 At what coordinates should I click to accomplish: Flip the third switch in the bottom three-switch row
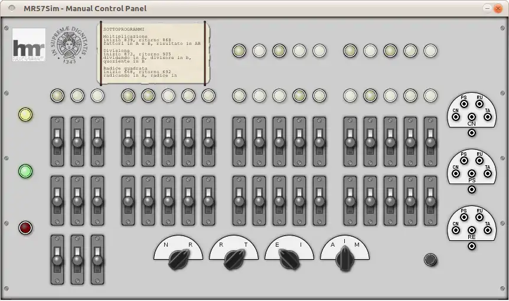pyautogui.click(x=97, y=260)
